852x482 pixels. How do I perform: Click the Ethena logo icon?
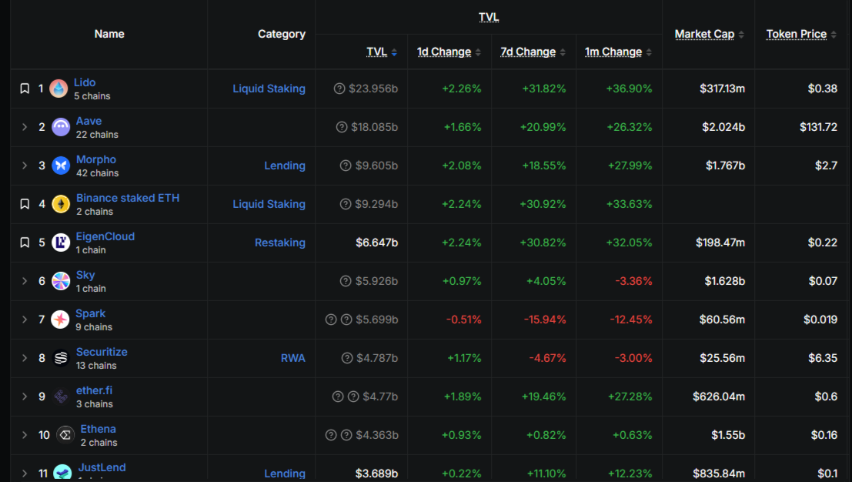[65, 435]
